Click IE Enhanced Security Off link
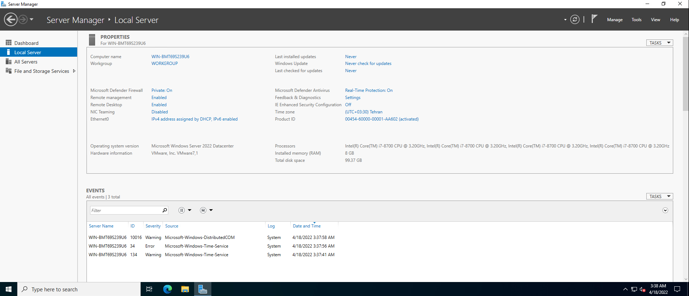The width and height of the screenshot is (689, 296). click(x=348, y=105)
